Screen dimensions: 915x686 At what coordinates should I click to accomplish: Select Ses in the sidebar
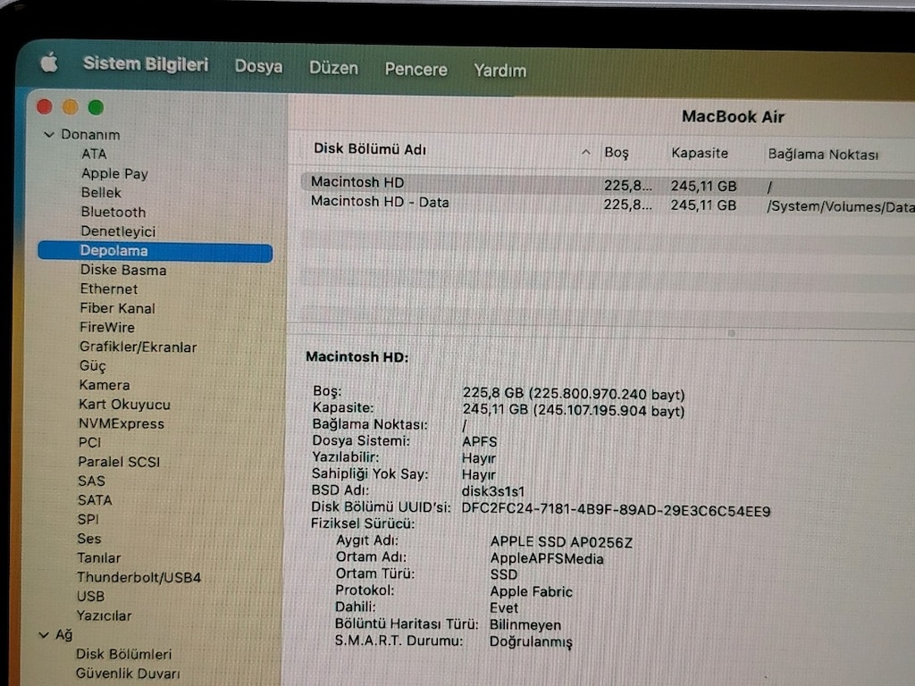(88, 539)
